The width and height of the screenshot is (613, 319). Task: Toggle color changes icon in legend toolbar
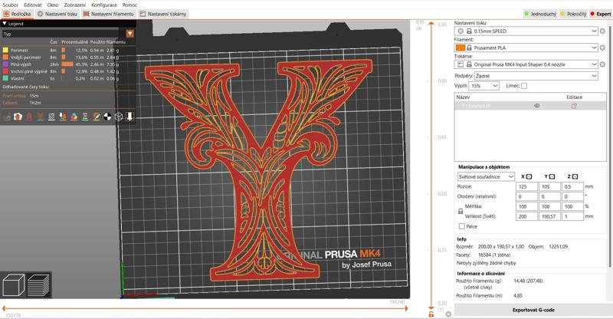[74, 117]
